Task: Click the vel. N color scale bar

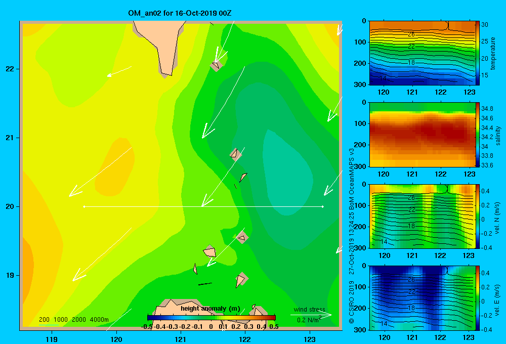Action: tap(478, 216)
